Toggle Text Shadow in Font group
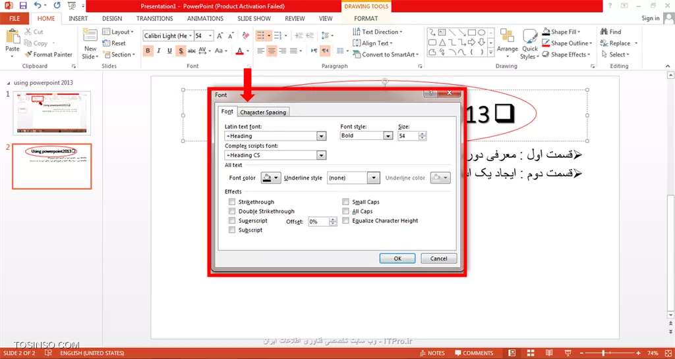Viewport: 675px width, 359px height. pyautogui.click(x=181, y=51)
